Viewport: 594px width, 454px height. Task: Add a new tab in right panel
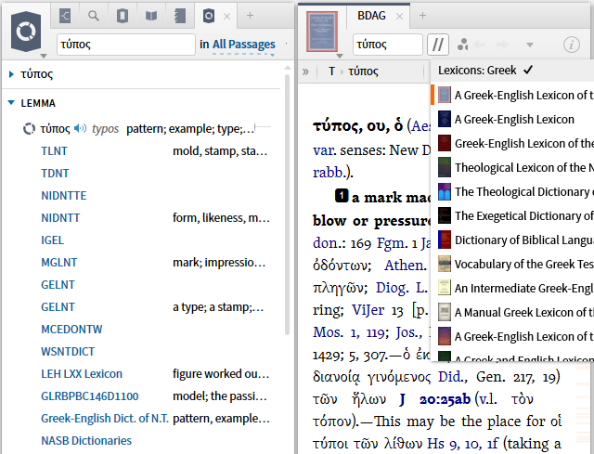point(423,16)
